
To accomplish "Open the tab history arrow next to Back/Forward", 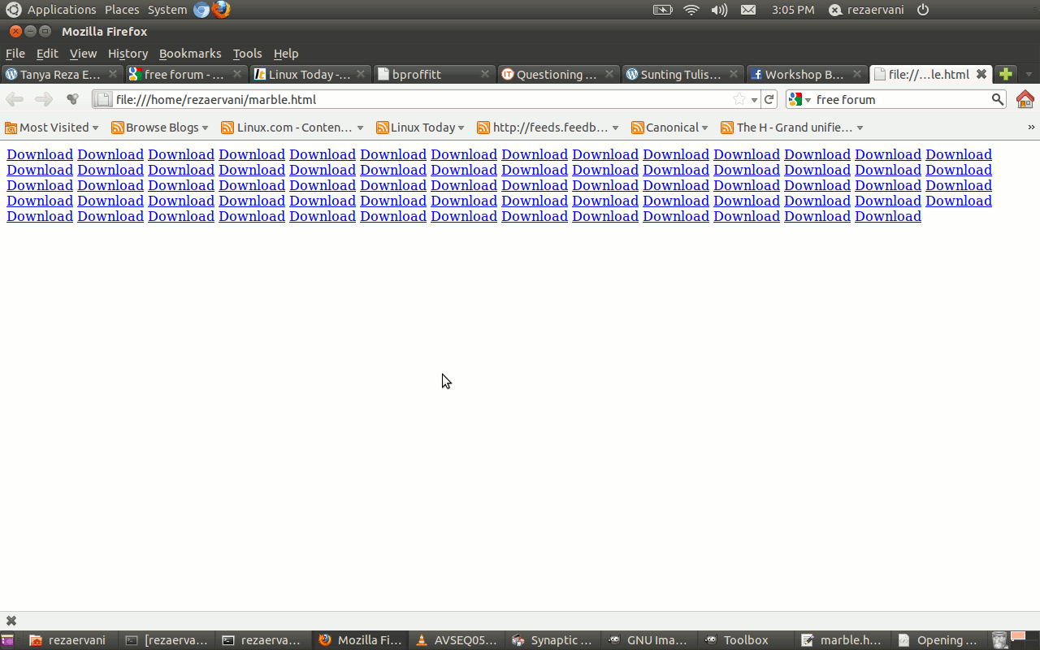I will point(72,99).
